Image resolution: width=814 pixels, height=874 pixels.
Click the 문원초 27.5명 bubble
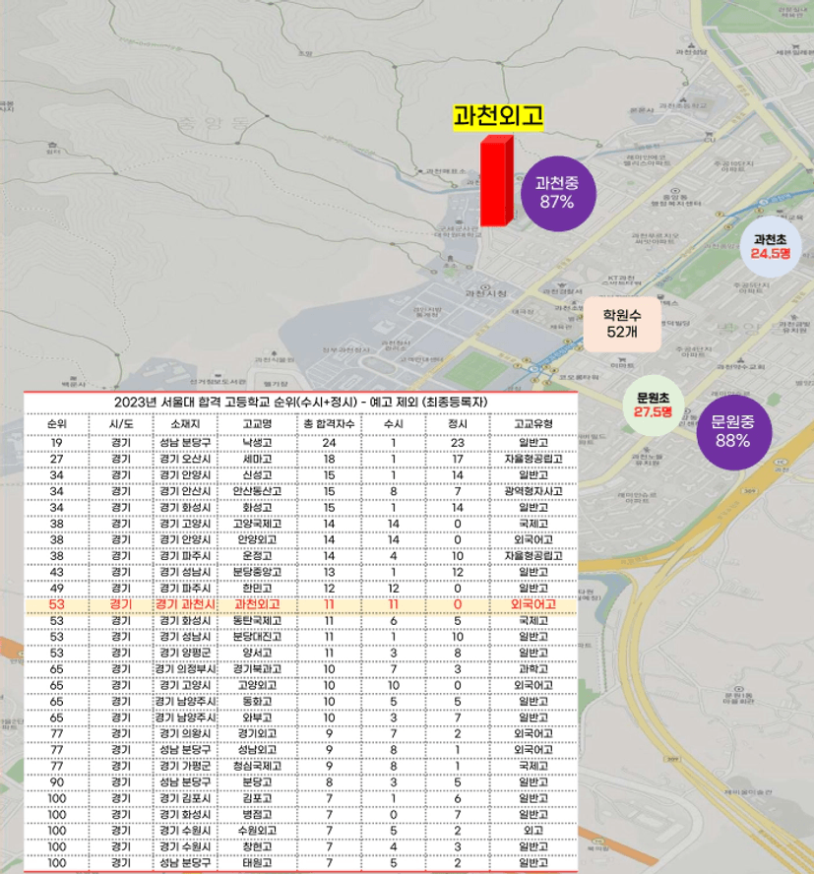click(x=653, y=405)
